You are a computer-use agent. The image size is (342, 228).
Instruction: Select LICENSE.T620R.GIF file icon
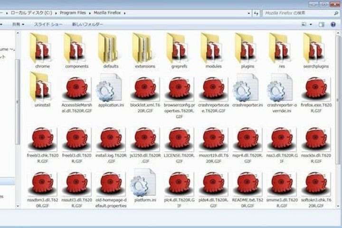point(179,139)
